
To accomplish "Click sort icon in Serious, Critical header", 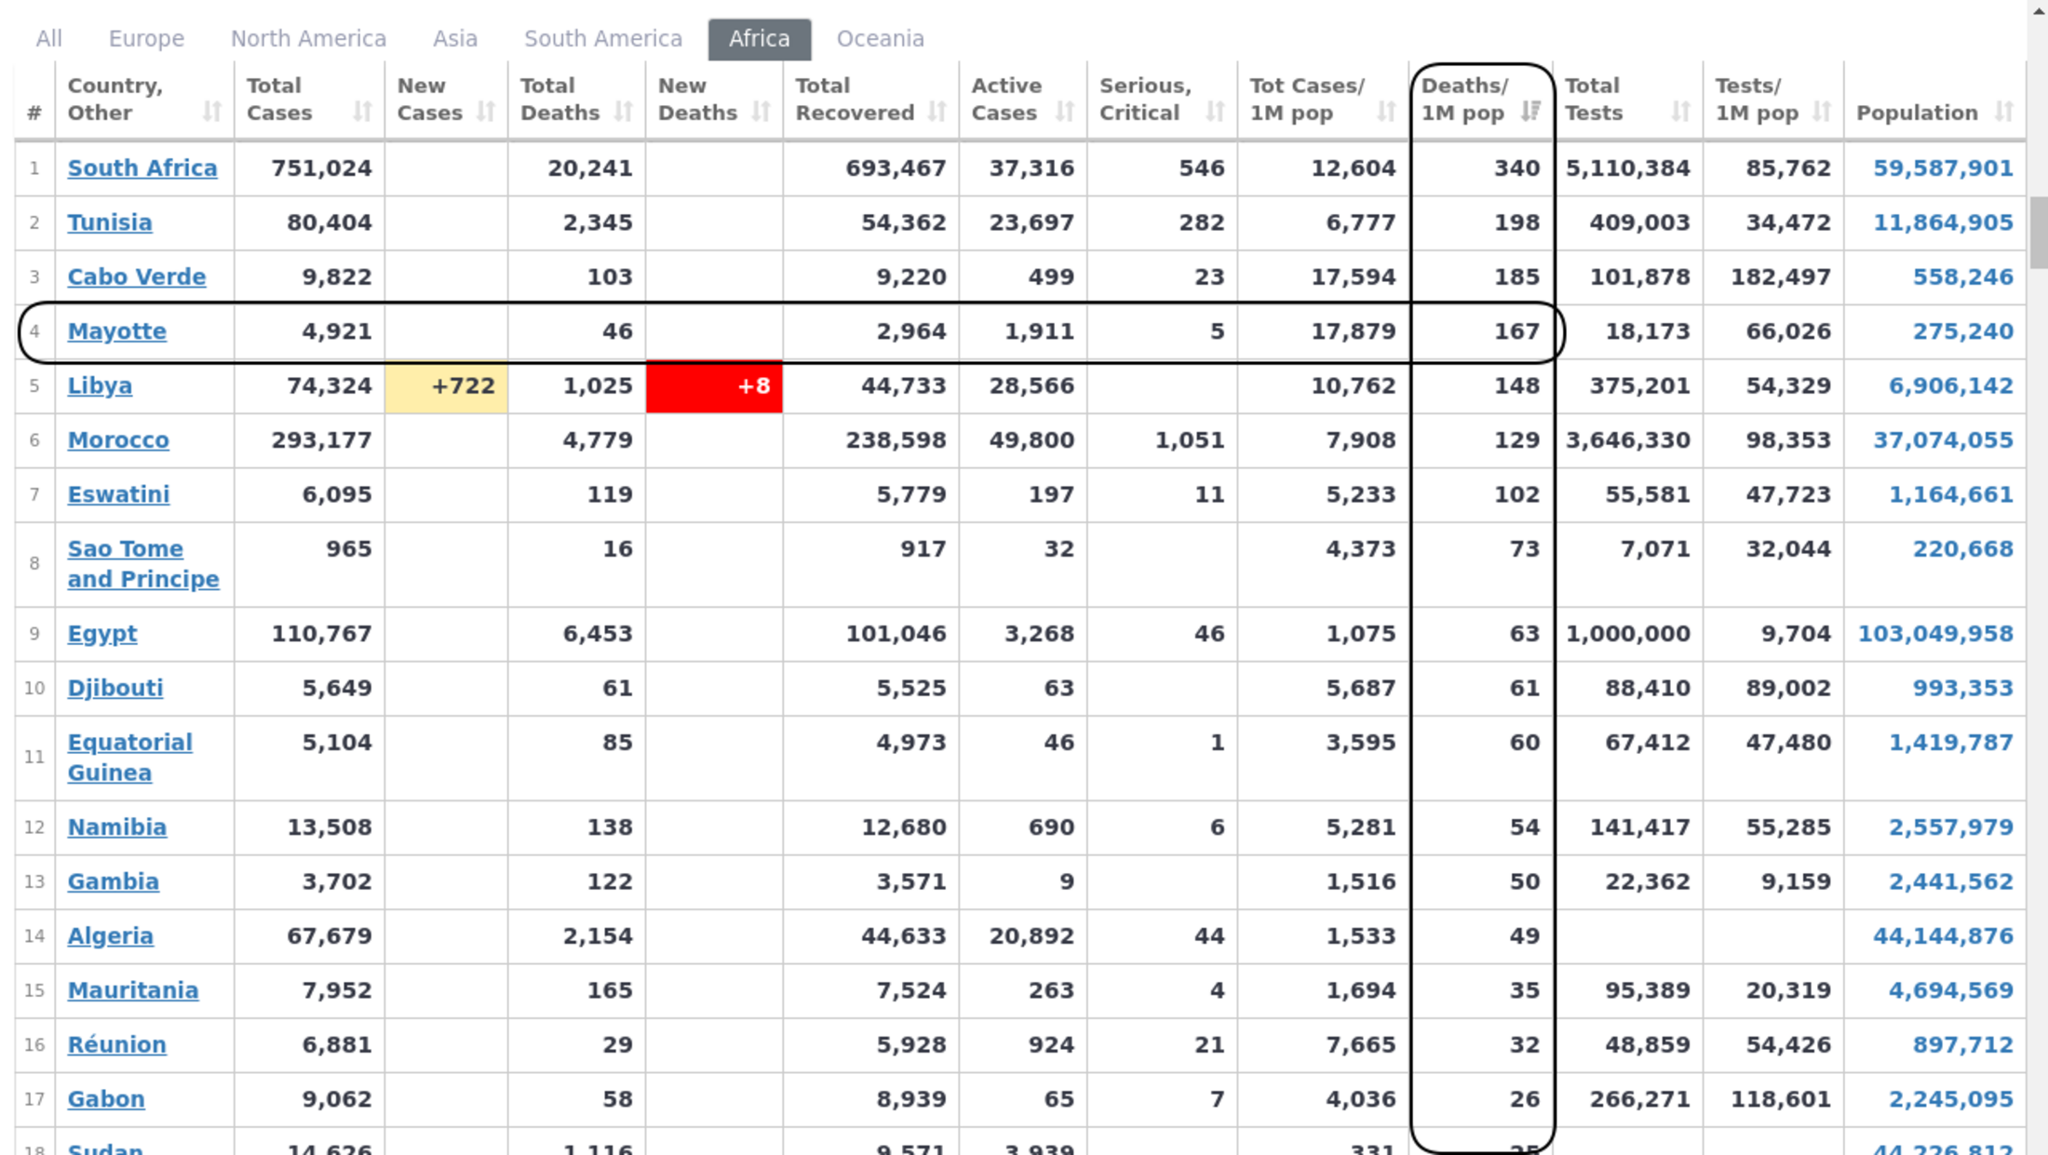I will click(1215, 113).
